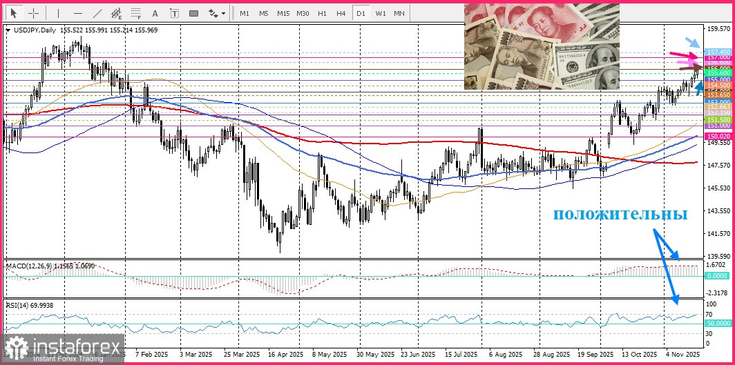Expand the USDJPY,Daily chart title triangle
This screenshot has height=365, width=735.
[8, 30]
